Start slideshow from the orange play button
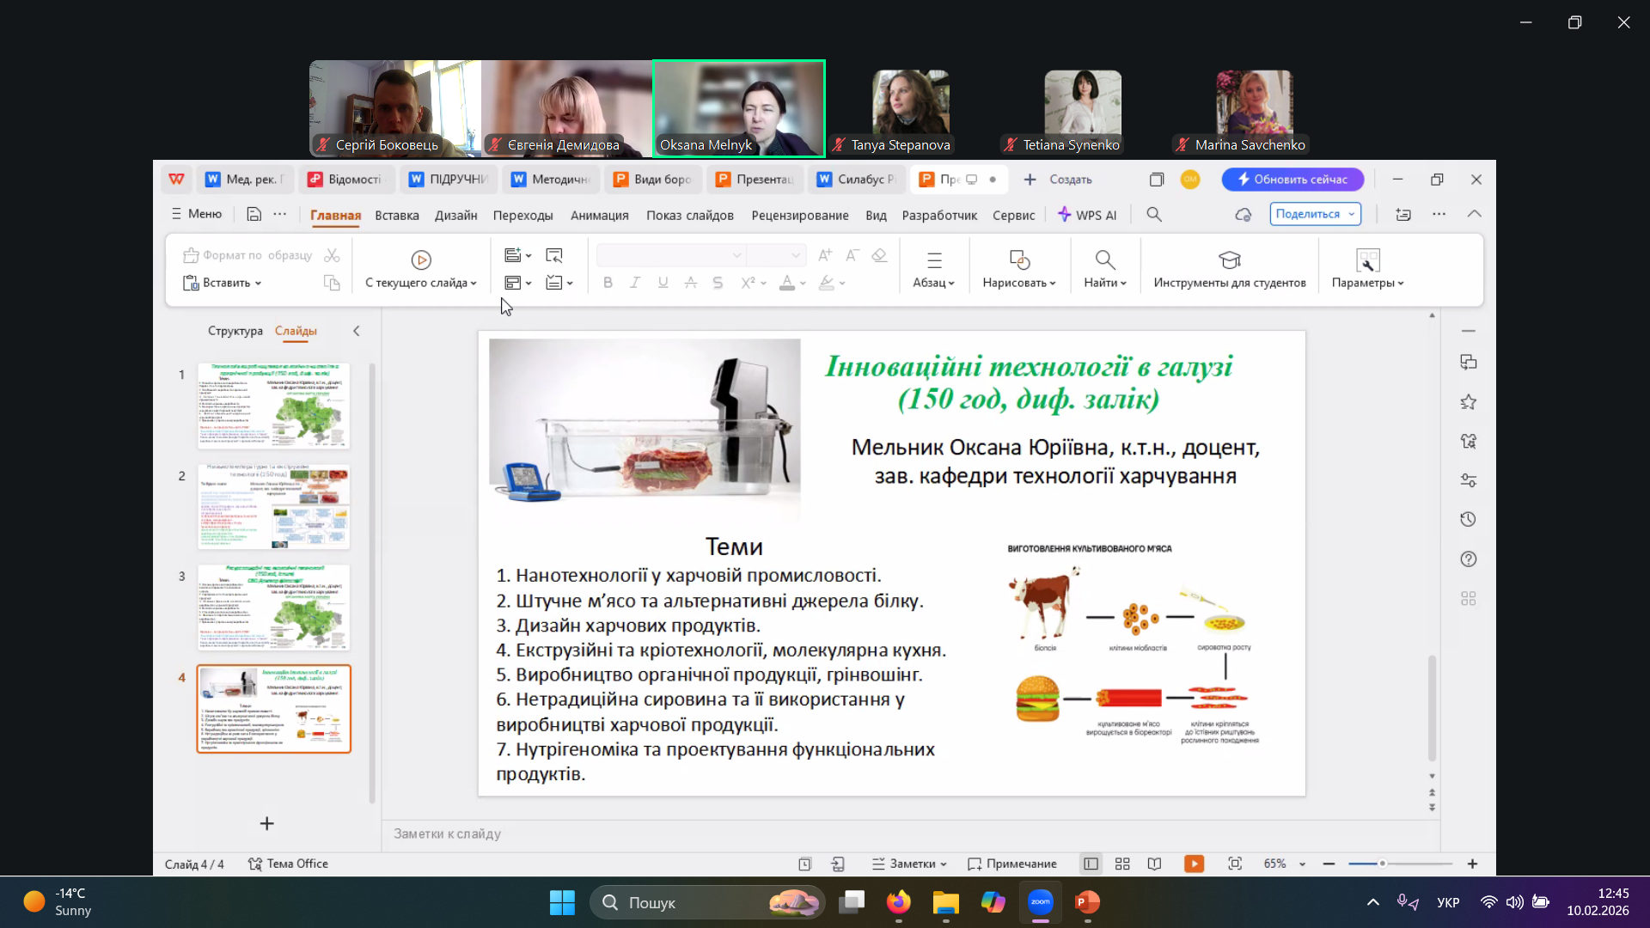The image size is (1650, 928). (1194, 864)
